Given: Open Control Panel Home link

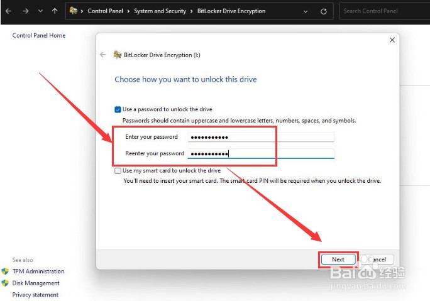Looking at the screenshot, I should pos(39,35).
